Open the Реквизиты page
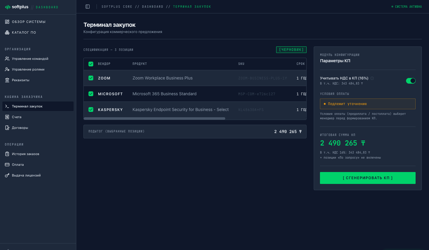 [38, 80]
